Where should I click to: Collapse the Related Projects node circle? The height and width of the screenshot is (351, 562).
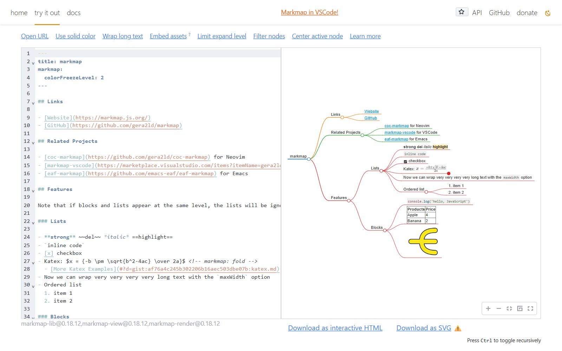(x=362, y=135)
